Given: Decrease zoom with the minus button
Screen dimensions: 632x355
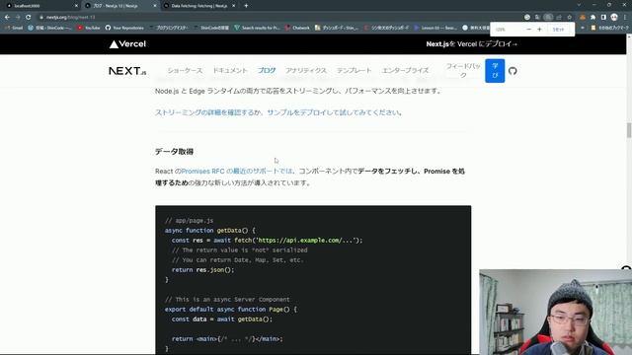Looking at the screenshot, I should (529, 30).
